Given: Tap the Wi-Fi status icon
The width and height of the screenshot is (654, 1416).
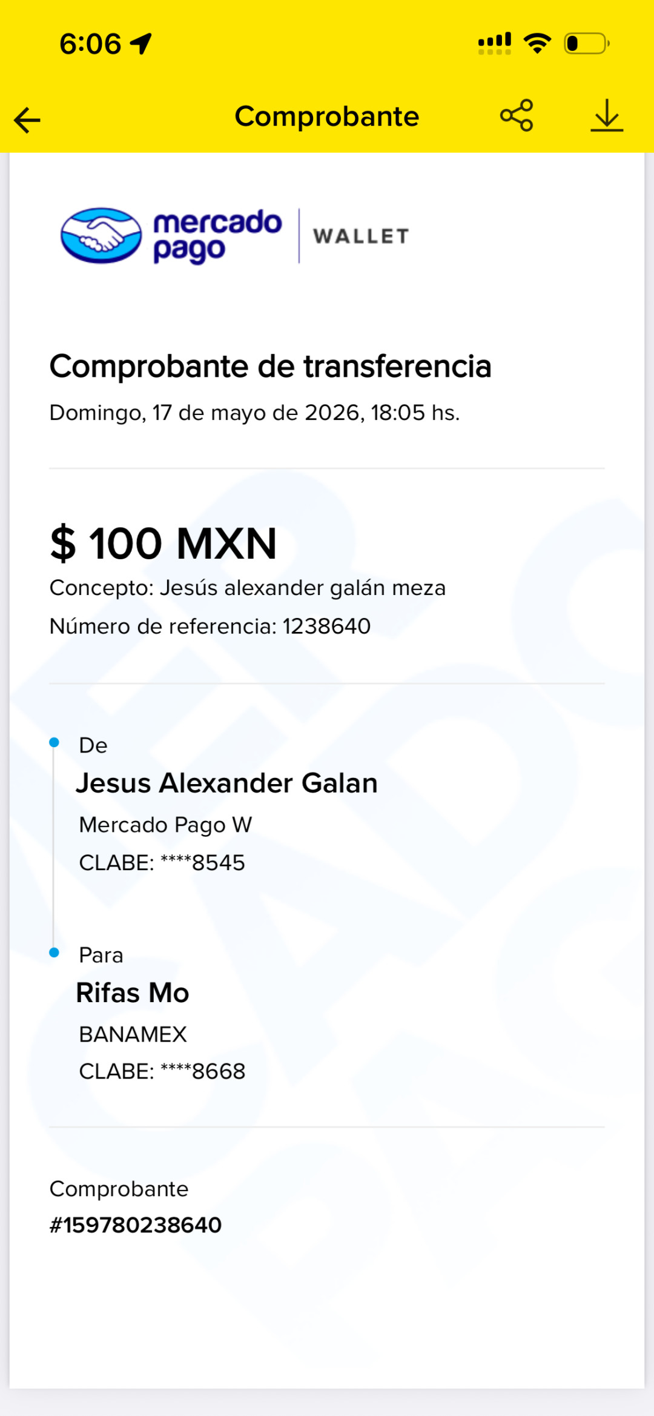Looking at the screenshot, I should 537,43.
